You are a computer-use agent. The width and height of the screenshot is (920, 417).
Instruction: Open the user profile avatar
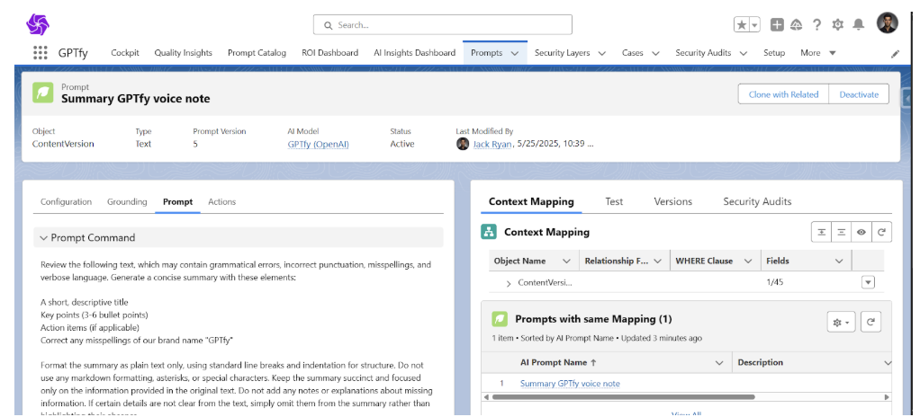888,23
